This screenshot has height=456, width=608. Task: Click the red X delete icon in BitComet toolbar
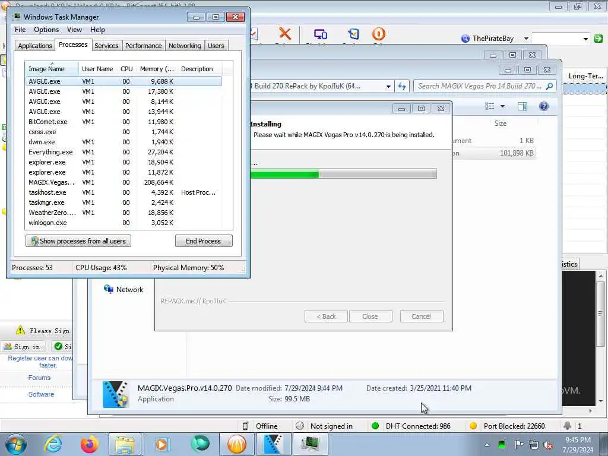coord(285,34)
